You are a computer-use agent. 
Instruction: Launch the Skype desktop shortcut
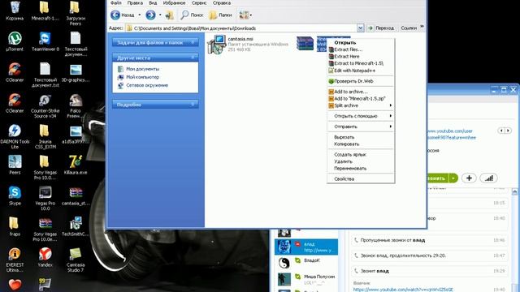(x=15, y=195)
